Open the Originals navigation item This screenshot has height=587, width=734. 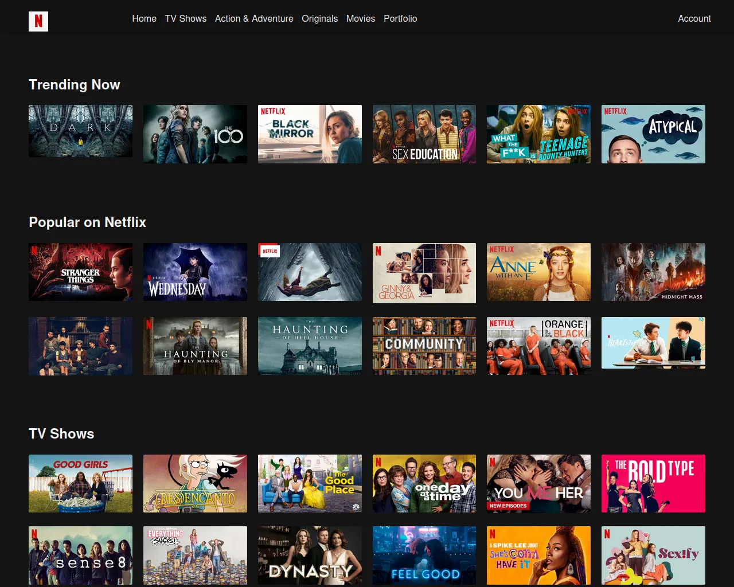pos(320,18)
